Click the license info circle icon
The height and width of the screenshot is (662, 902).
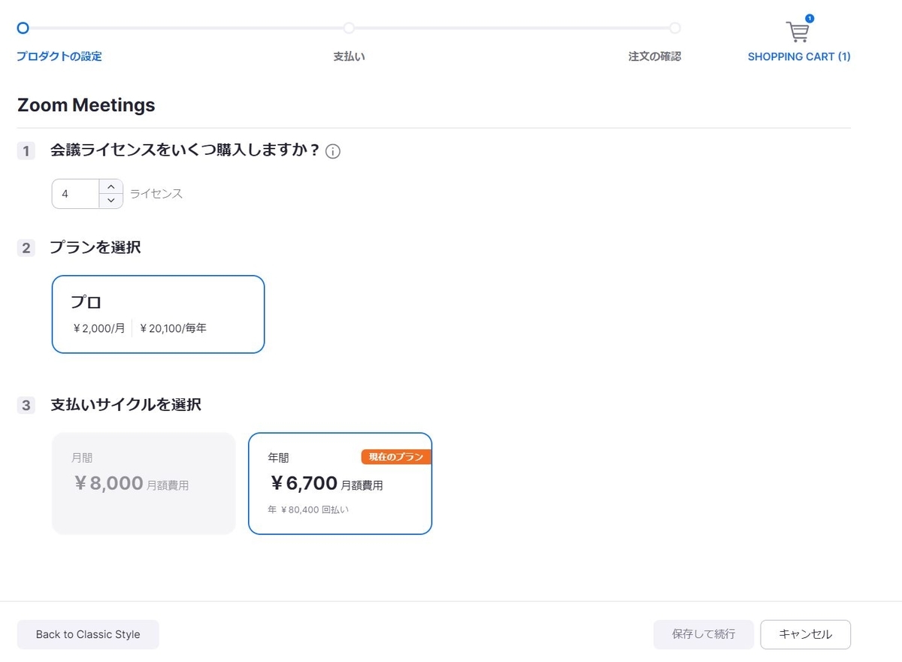point(333,152)
